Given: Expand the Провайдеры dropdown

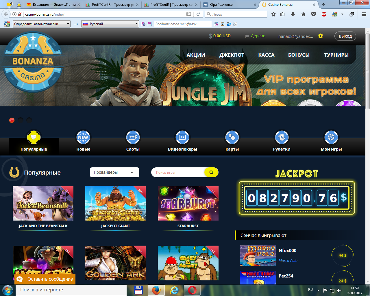Looking at the screenshot, I should (114, 172).
